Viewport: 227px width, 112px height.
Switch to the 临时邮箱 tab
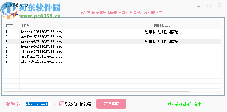11,15
